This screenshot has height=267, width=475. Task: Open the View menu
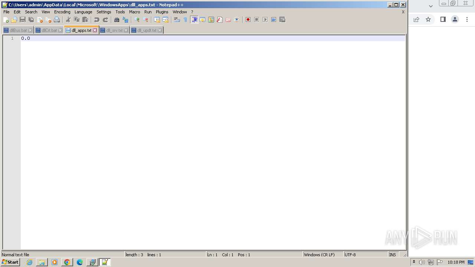(46, 12)
